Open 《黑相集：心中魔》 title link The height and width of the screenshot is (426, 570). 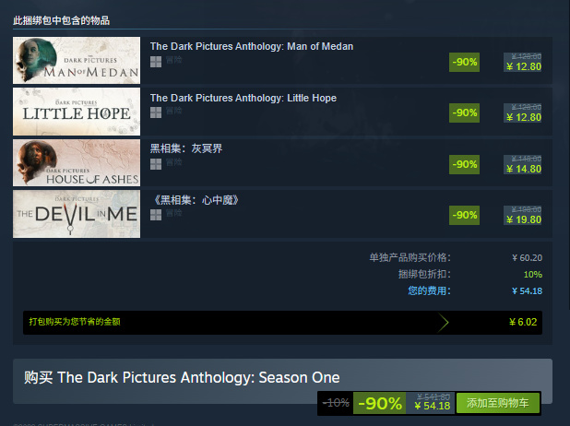pyautogui.click(x=196, y=200)
